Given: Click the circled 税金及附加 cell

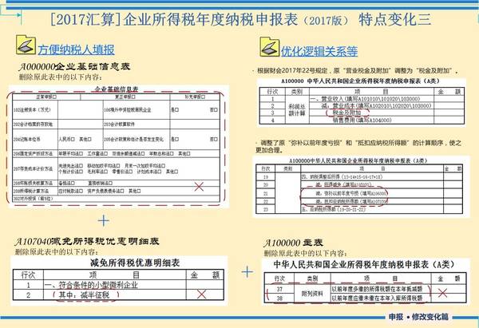Looking at the screenshot, I should coord(346,113).
